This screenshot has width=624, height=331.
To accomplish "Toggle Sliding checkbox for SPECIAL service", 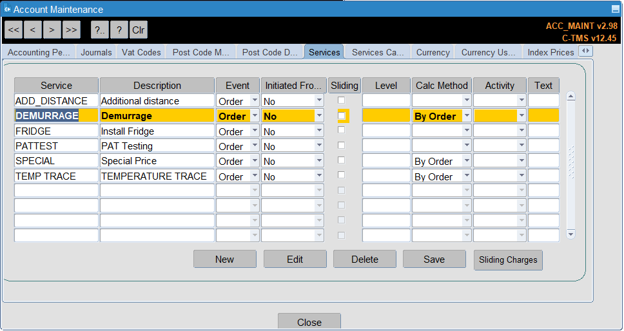I will coord(341,160).
